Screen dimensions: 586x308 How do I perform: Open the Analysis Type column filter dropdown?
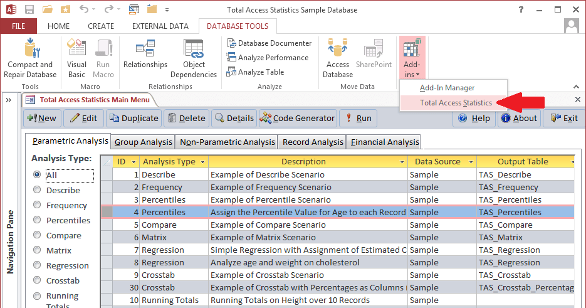click(202, 162)
